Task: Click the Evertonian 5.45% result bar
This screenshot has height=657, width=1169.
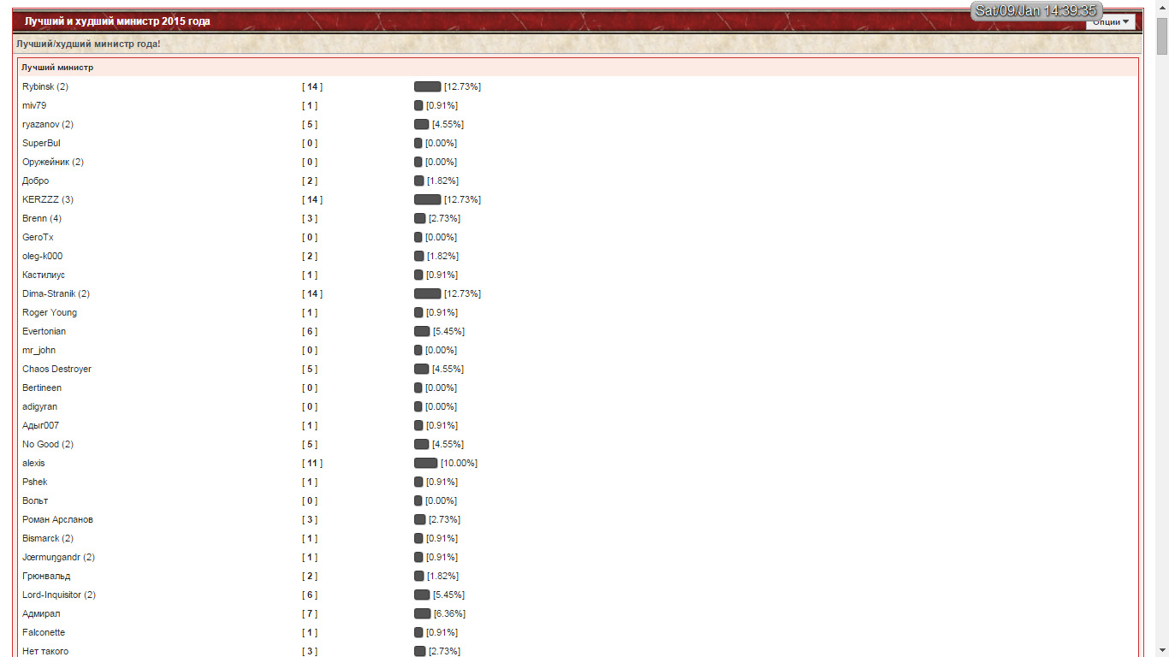Action: 422,331
